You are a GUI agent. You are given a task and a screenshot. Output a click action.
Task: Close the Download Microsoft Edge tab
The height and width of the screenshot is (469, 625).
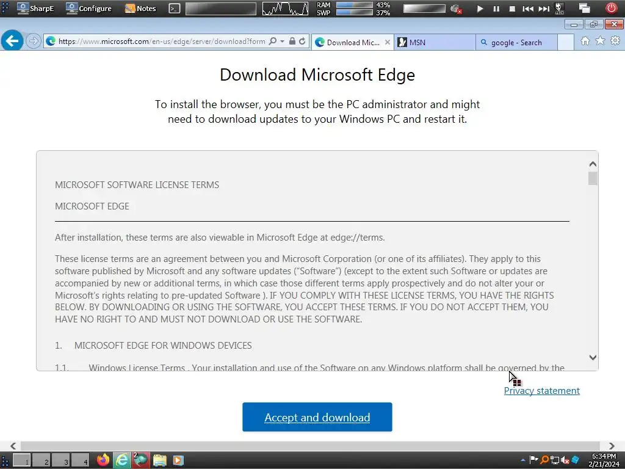(x=388, y=42)
